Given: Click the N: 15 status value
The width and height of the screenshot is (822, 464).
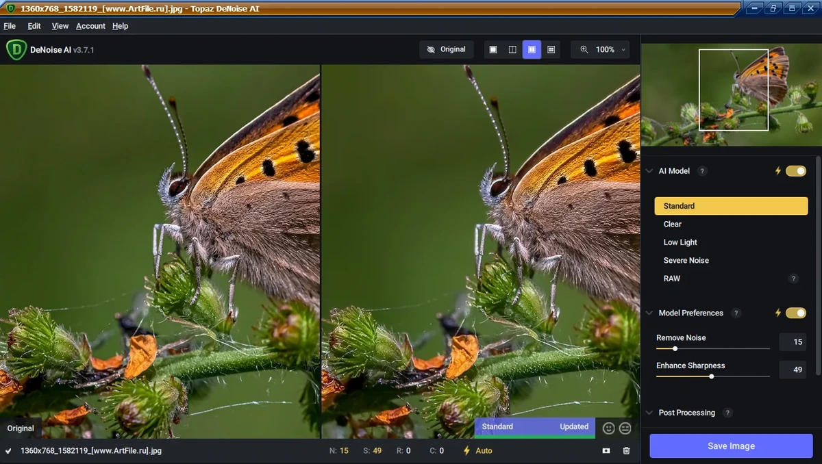Looking at the screenshot, I should click(338, 451).
